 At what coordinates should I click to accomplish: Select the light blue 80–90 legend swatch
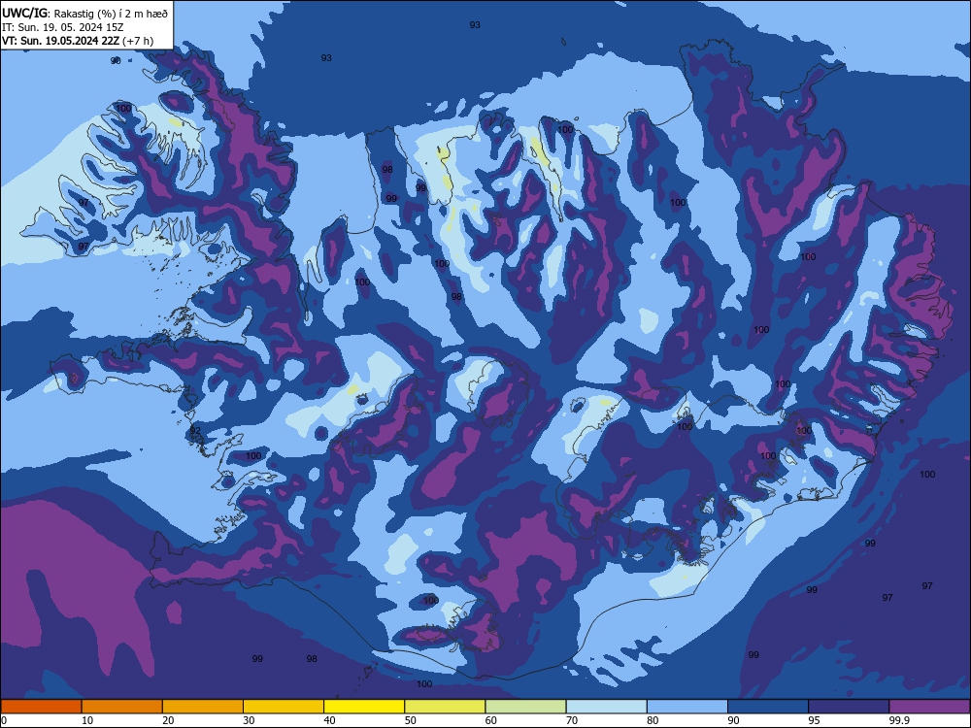687,707
